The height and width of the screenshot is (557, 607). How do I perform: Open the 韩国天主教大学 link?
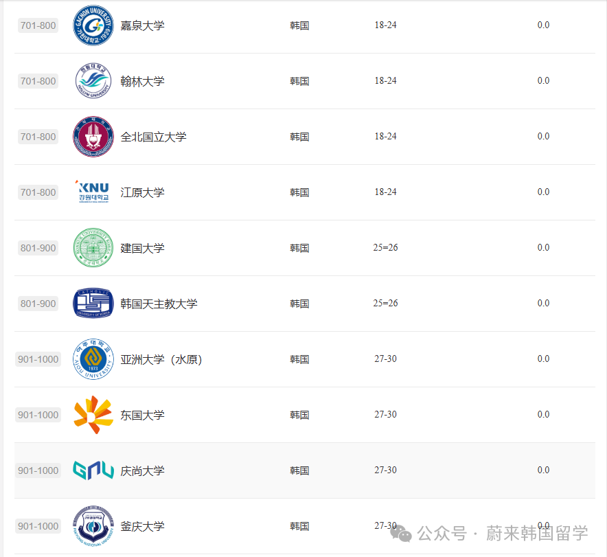coord(159,304)
